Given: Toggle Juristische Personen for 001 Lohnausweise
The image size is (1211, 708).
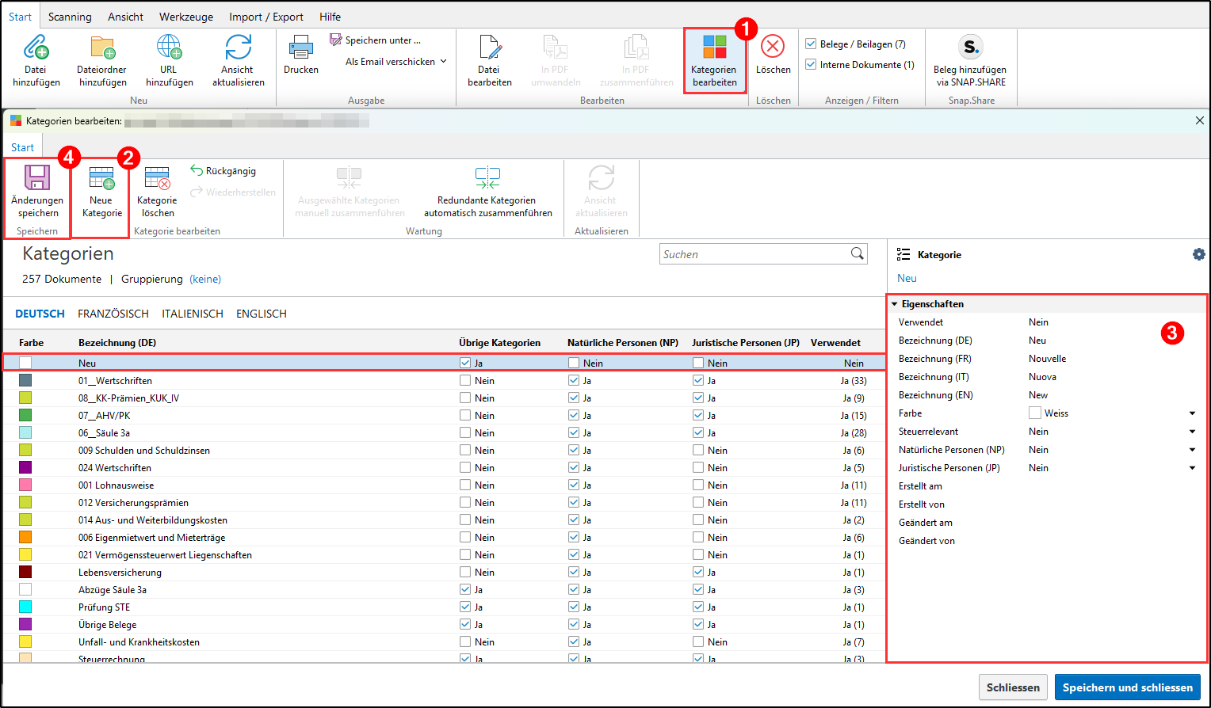Looking at the screenshot, I should coord(698,485).
